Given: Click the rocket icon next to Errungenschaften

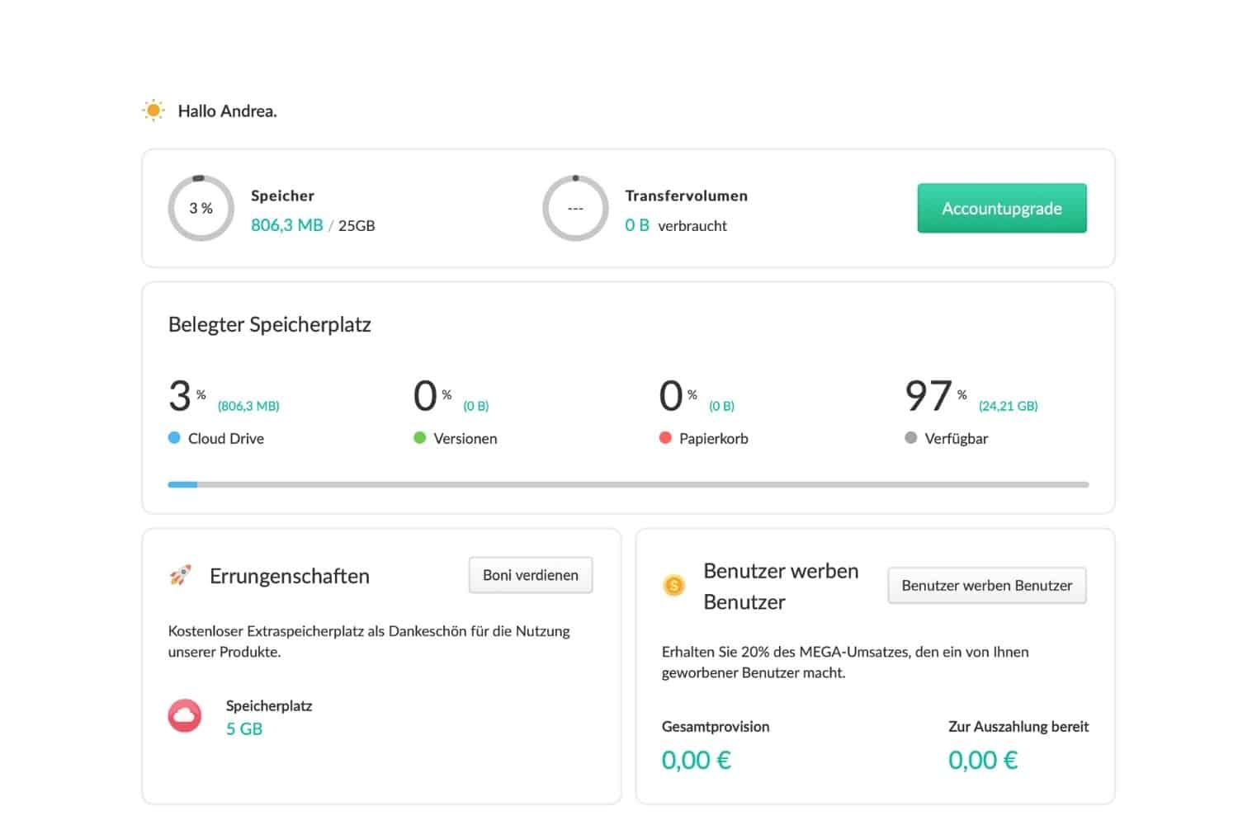Looking at the screenshot, I should [181, 575].
